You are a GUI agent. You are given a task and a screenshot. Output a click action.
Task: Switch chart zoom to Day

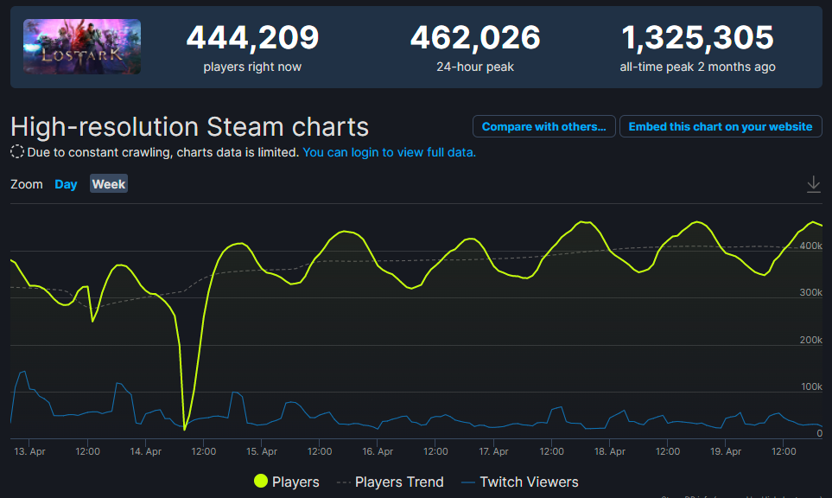click(66, 184)
